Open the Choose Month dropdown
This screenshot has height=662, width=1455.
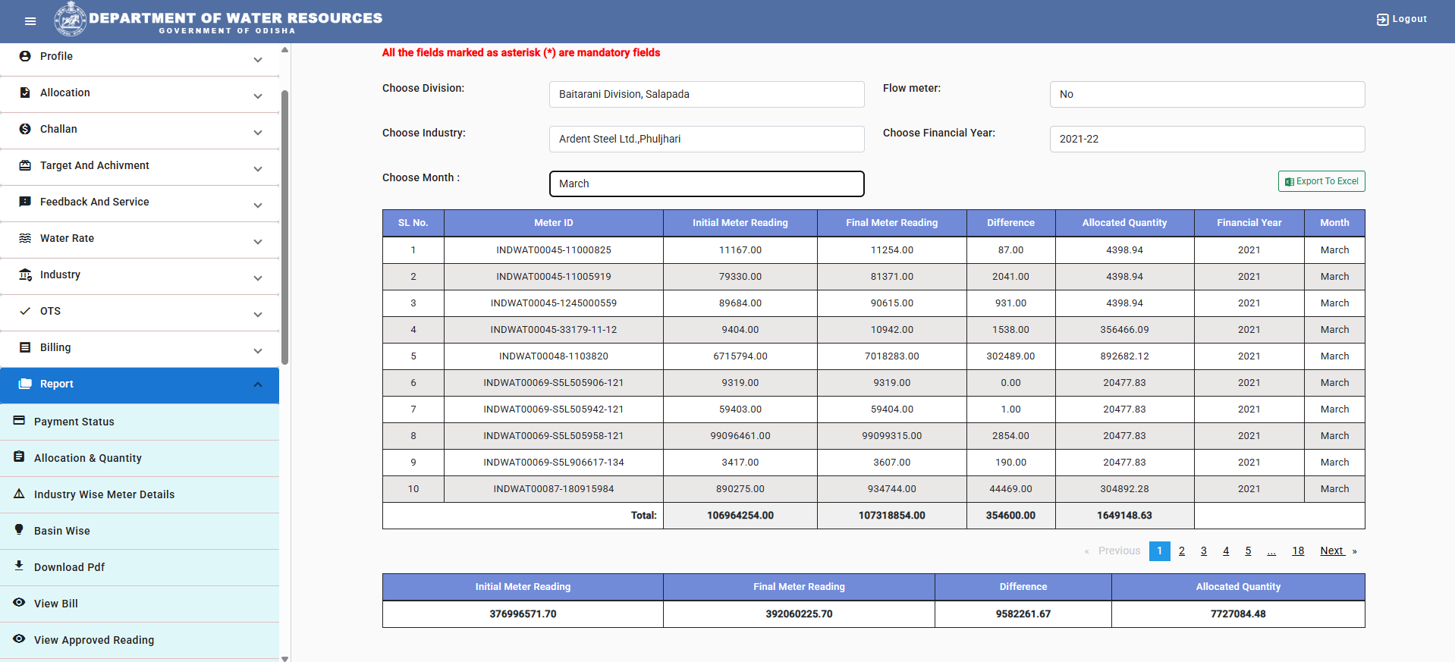click(x=706, y=184)
